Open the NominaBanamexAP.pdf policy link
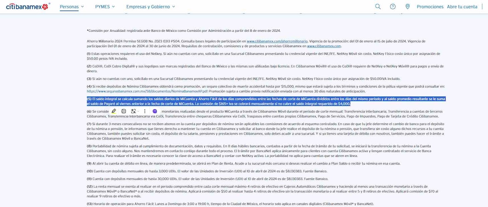488x207 pixels. (x=147, y=91)
